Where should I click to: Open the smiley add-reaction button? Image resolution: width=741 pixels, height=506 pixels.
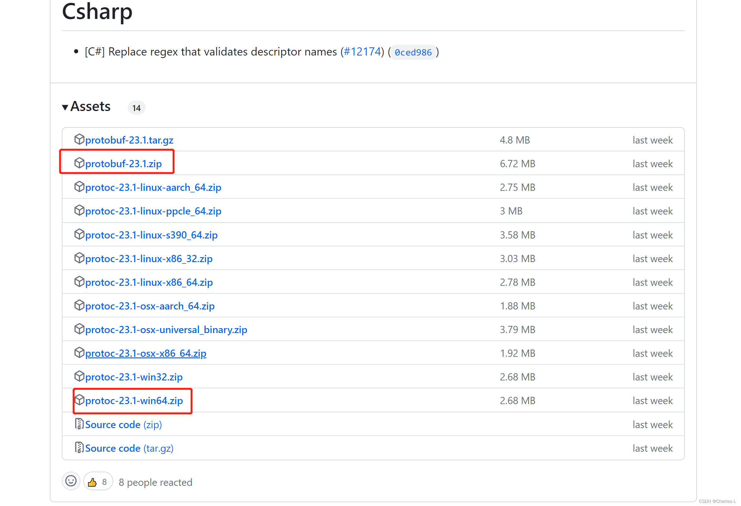[71, 481]
